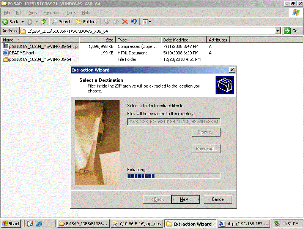
Task: Click the Go button beside address bar
Action: point(291,31)
